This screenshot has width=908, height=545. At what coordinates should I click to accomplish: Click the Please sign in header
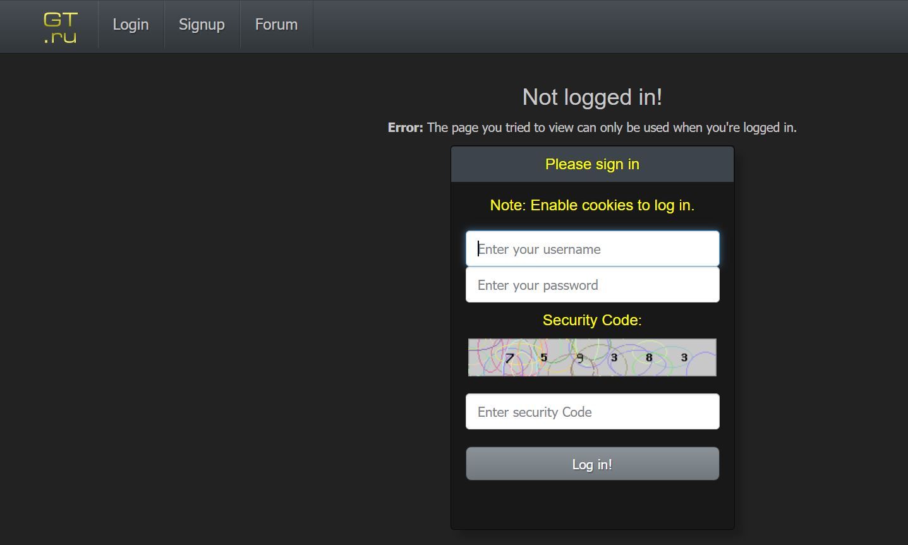tap(591, 164)
